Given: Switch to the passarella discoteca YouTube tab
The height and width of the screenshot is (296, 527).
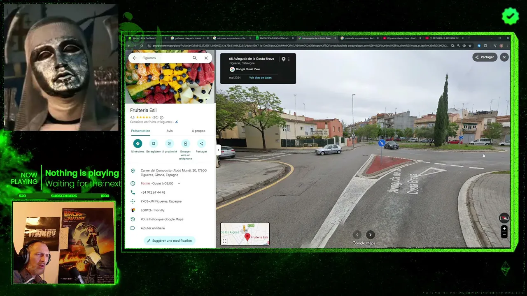Looking at the screenshot, I should tap(402, 38).
